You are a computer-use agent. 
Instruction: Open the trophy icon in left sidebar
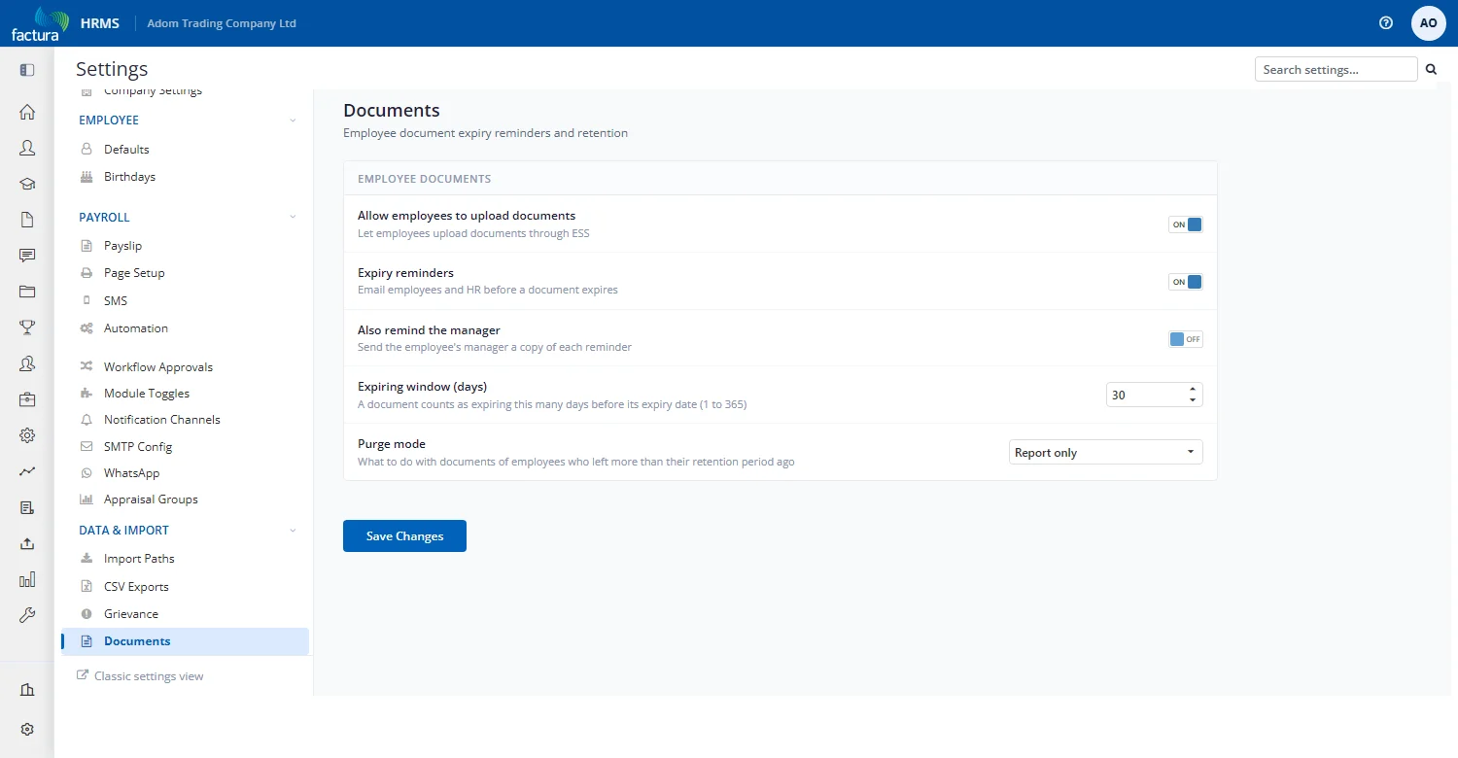27,327
